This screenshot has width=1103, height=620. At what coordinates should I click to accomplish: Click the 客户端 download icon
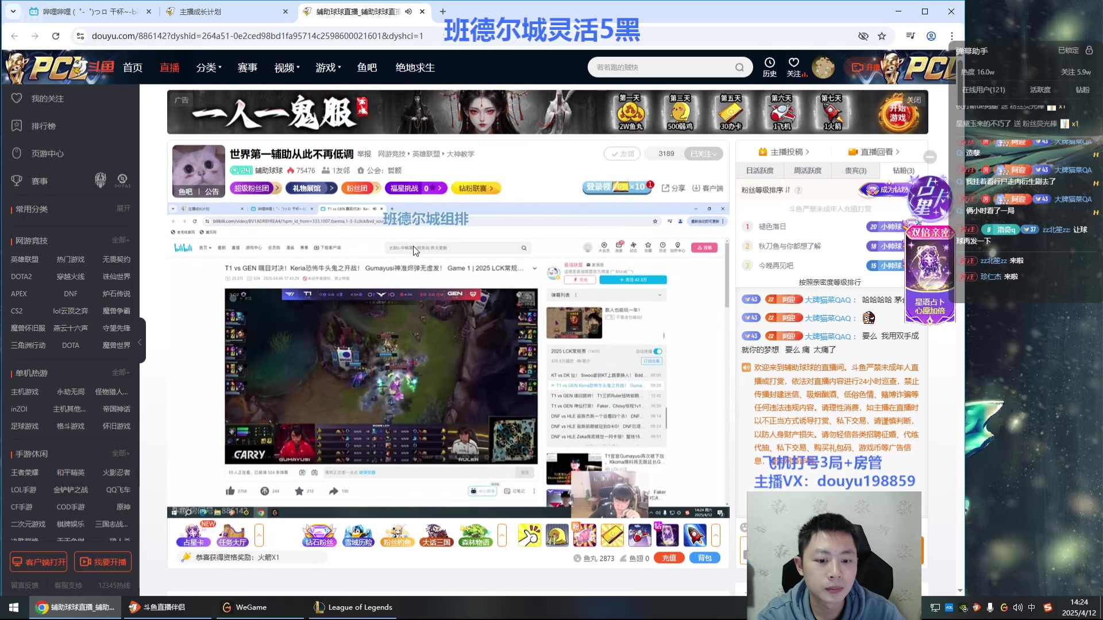click(x=707, y=188)
